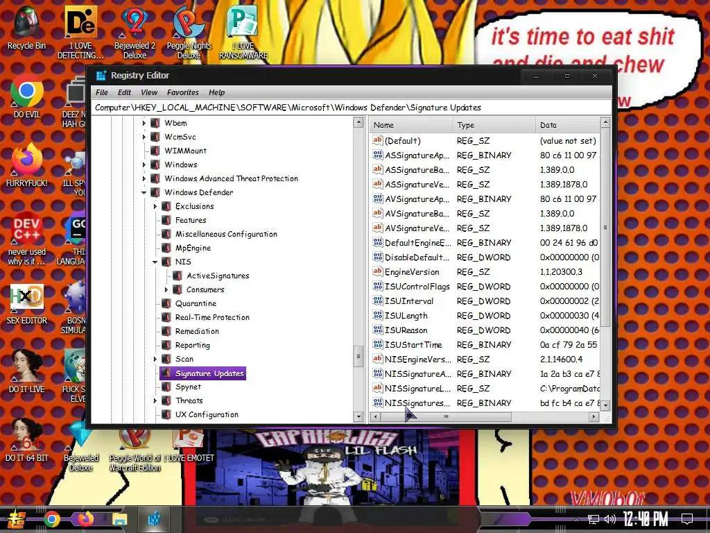Viewport: 710px width, 533px height.
Task: Select the ISUInterval value row
Action: pos(485,301)
